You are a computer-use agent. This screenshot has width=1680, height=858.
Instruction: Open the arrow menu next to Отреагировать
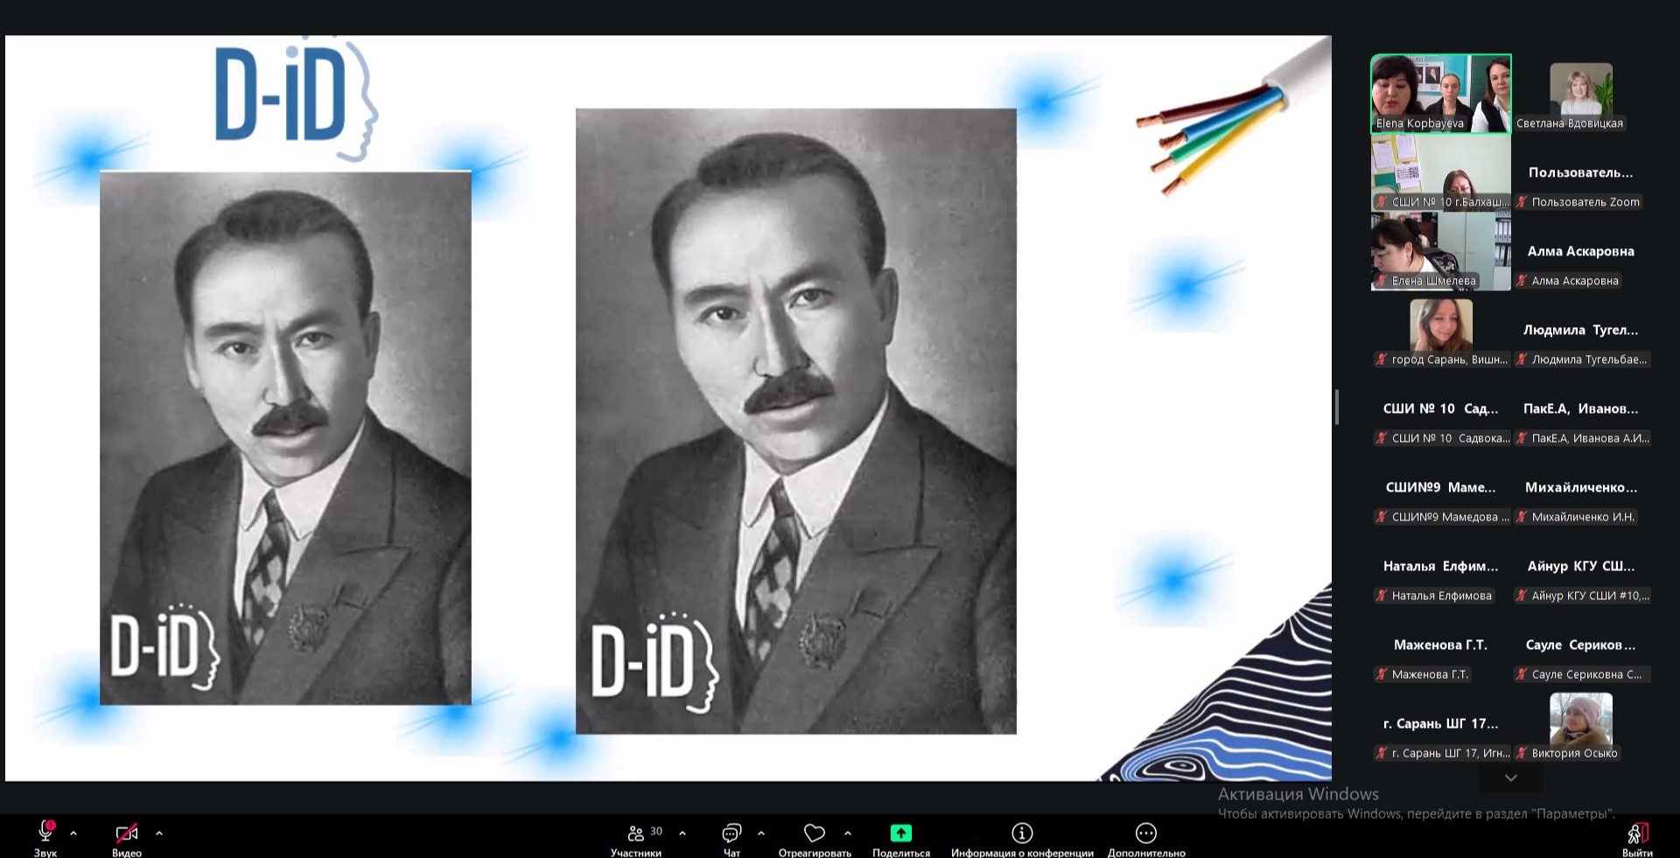[x=847, y=834]
